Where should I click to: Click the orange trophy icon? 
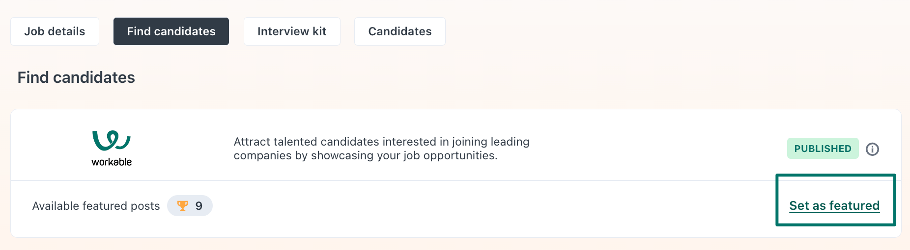pos(182,206)
